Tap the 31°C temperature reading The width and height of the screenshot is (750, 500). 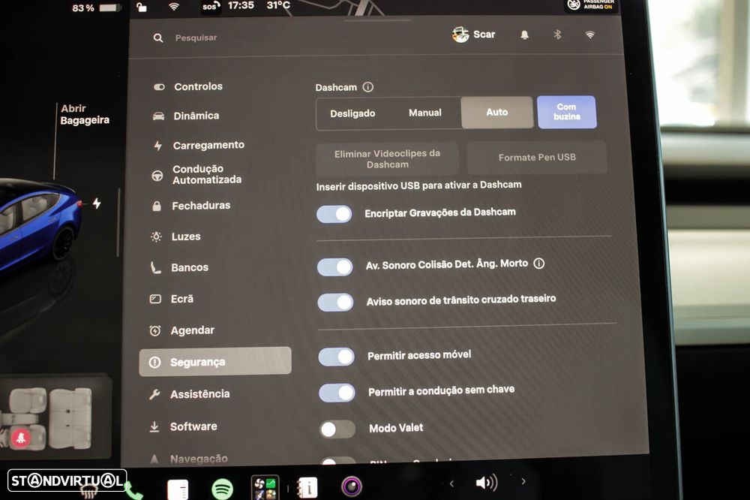click(278, 5)
